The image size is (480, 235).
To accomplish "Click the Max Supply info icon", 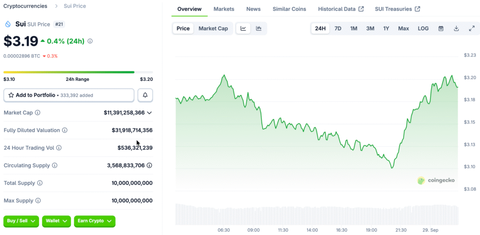I will (x=38, y=201).
